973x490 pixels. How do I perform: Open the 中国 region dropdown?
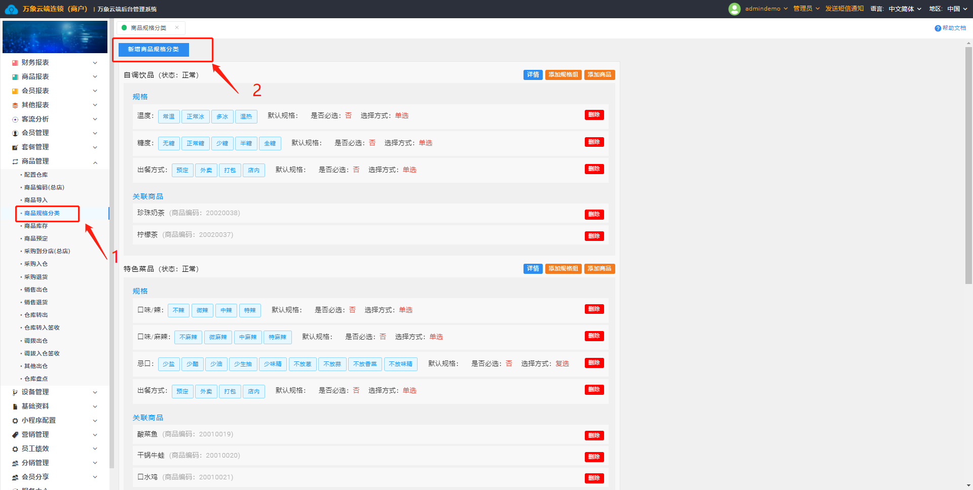pos(957,9)
